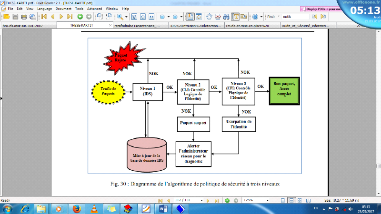Select the Hand tool
The height and width of the screenshot is (214, 381).
[209, 17]
